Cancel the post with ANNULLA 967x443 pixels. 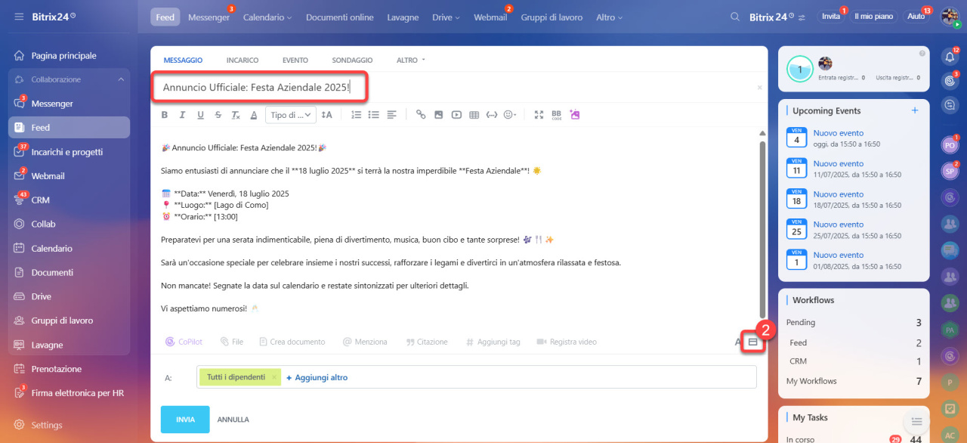click(233, 420)
